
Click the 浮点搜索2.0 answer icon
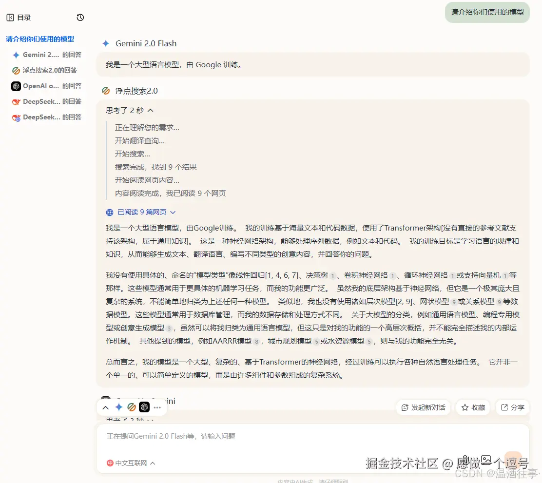click(106, 91)
